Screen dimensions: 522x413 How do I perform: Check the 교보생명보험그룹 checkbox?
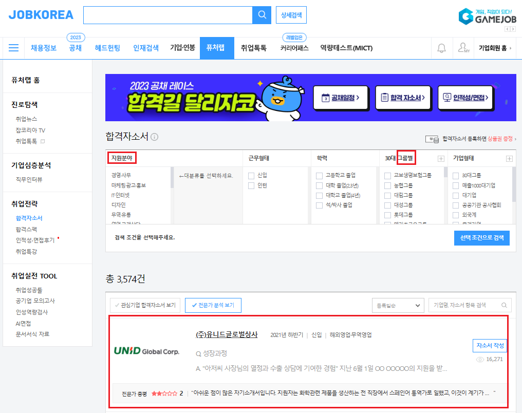(387, 176)
